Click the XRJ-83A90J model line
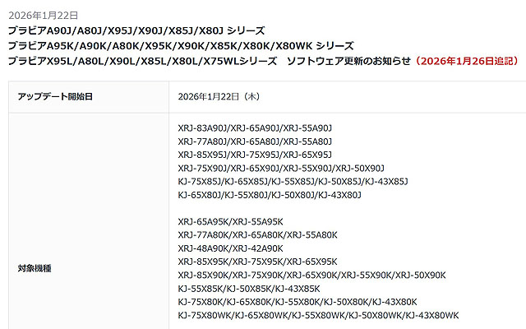 (255, 127)
